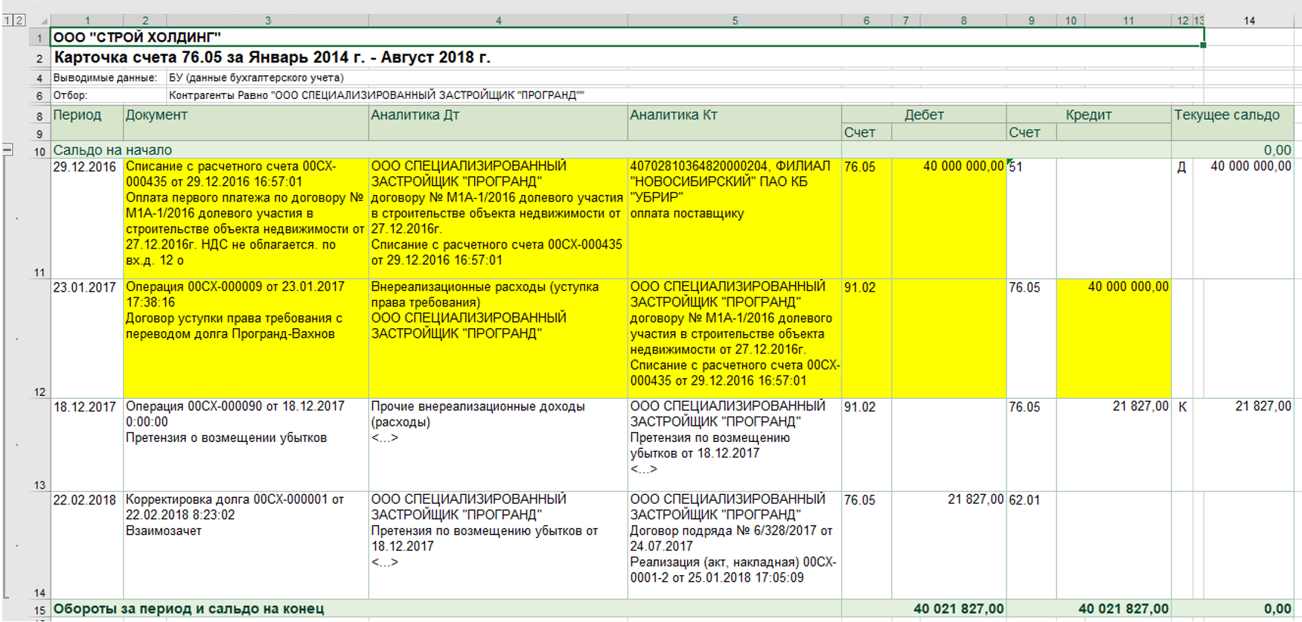Select row header 15
Screen dimensions: 1302x622
coord(39,609)
